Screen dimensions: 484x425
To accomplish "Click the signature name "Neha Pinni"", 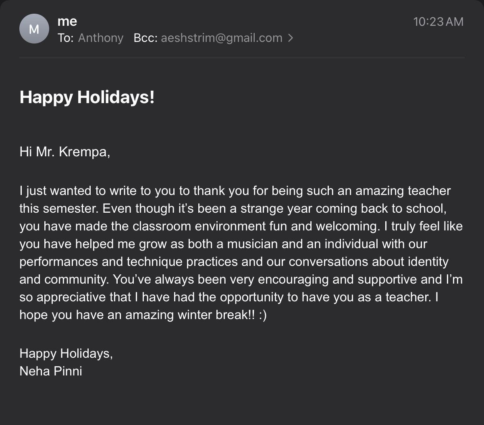I will pos(51,371).
